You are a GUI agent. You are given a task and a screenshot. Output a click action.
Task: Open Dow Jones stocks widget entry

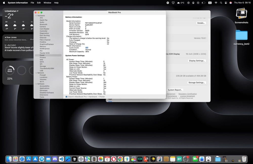click(x=19, y=39)
